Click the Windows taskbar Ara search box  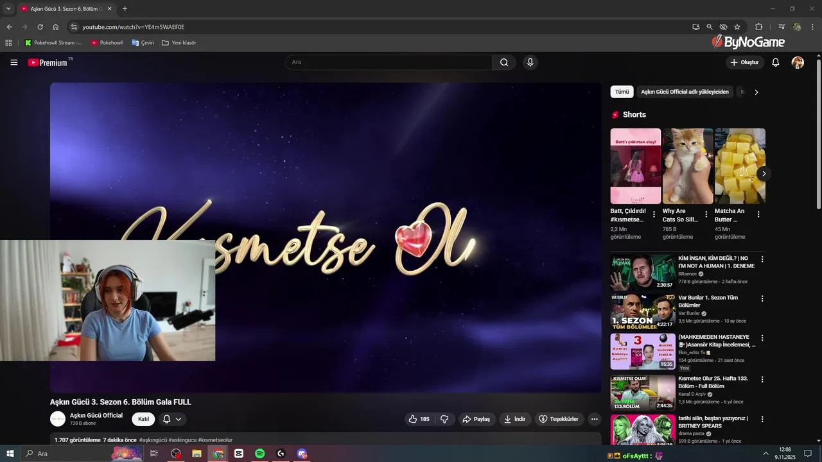82,454
